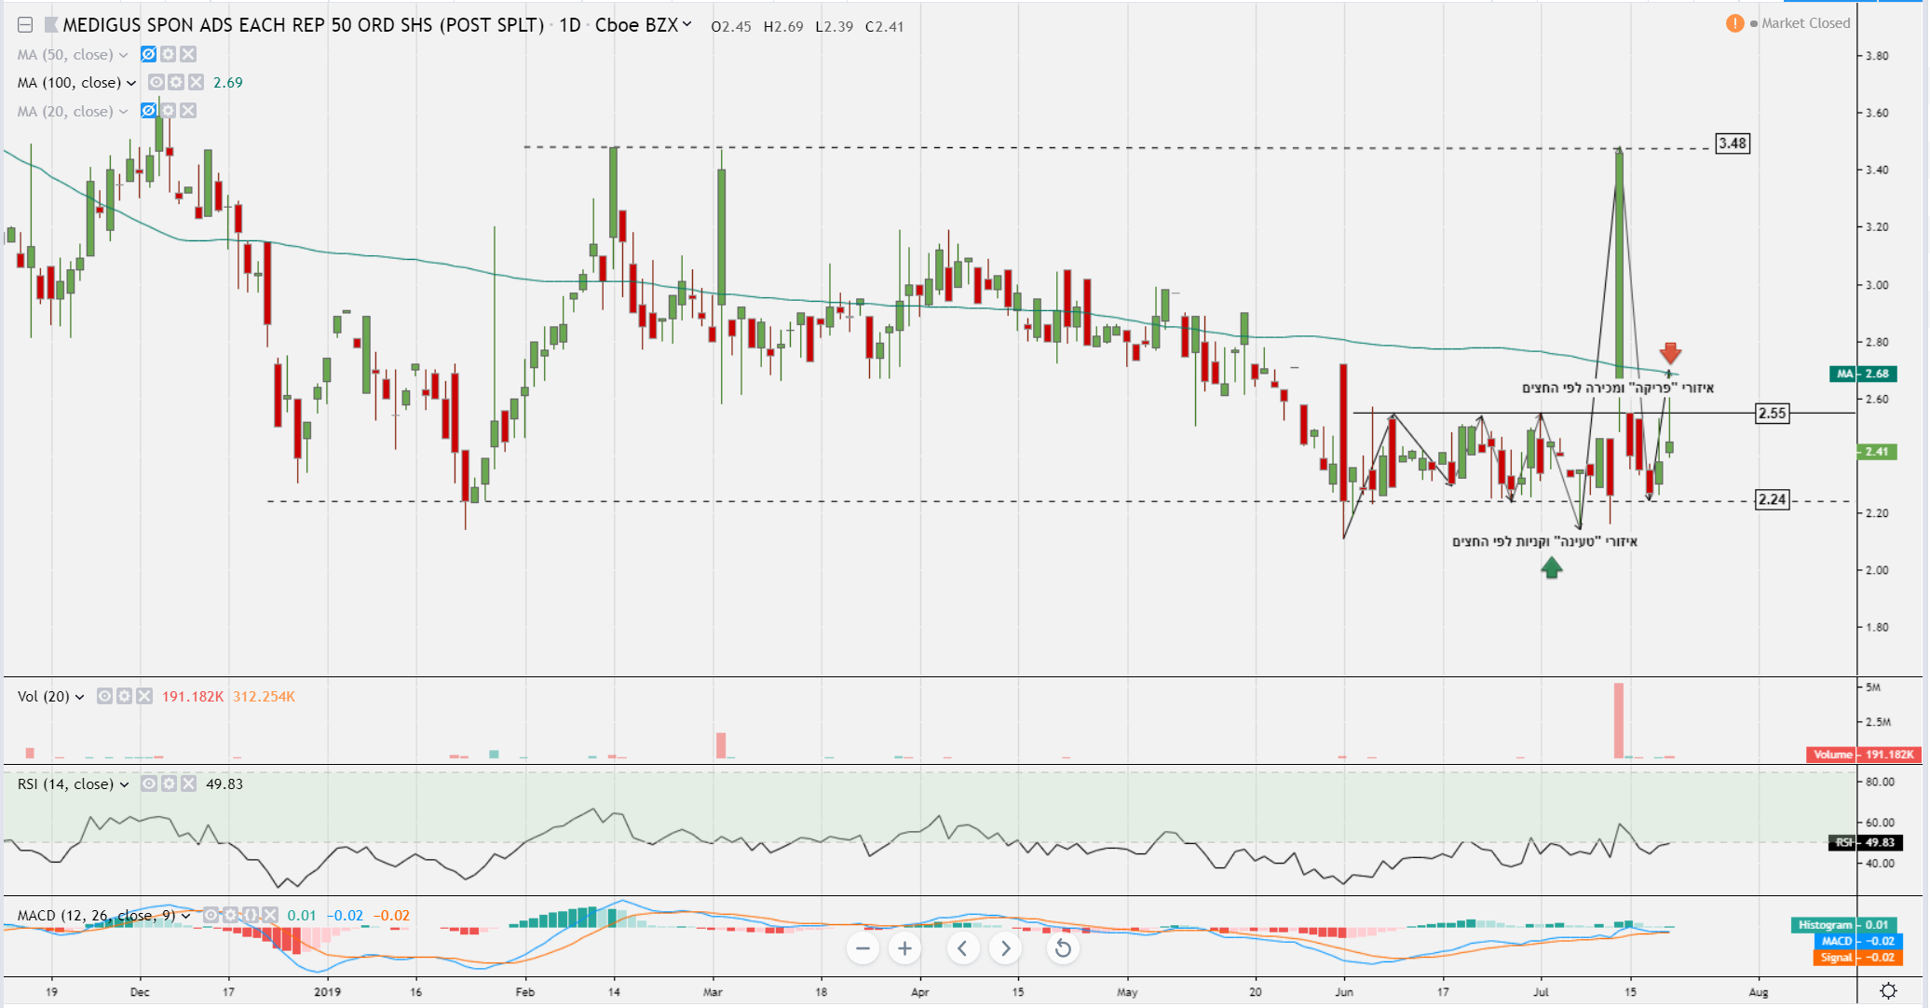
Task: Open the MACD indicator settings gear
Action: point(230,915)
